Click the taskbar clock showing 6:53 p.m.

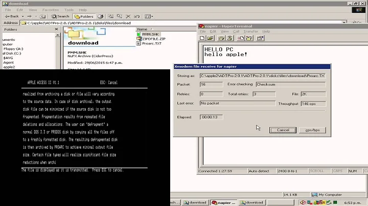pos(352,203)
